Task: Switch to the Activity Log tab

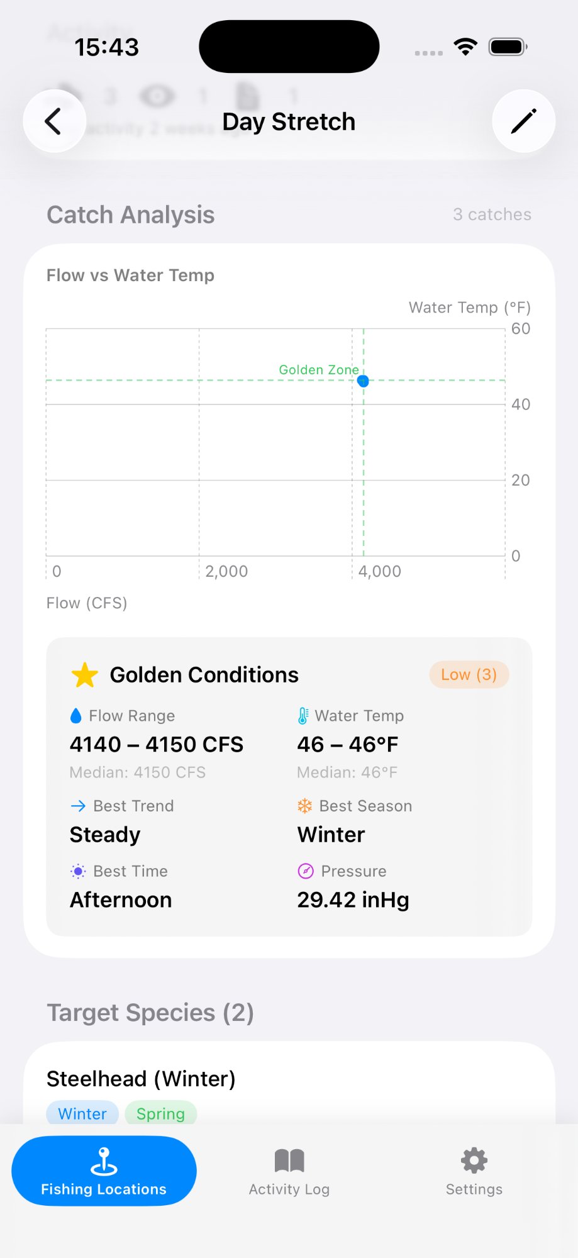Action: 289,1171
